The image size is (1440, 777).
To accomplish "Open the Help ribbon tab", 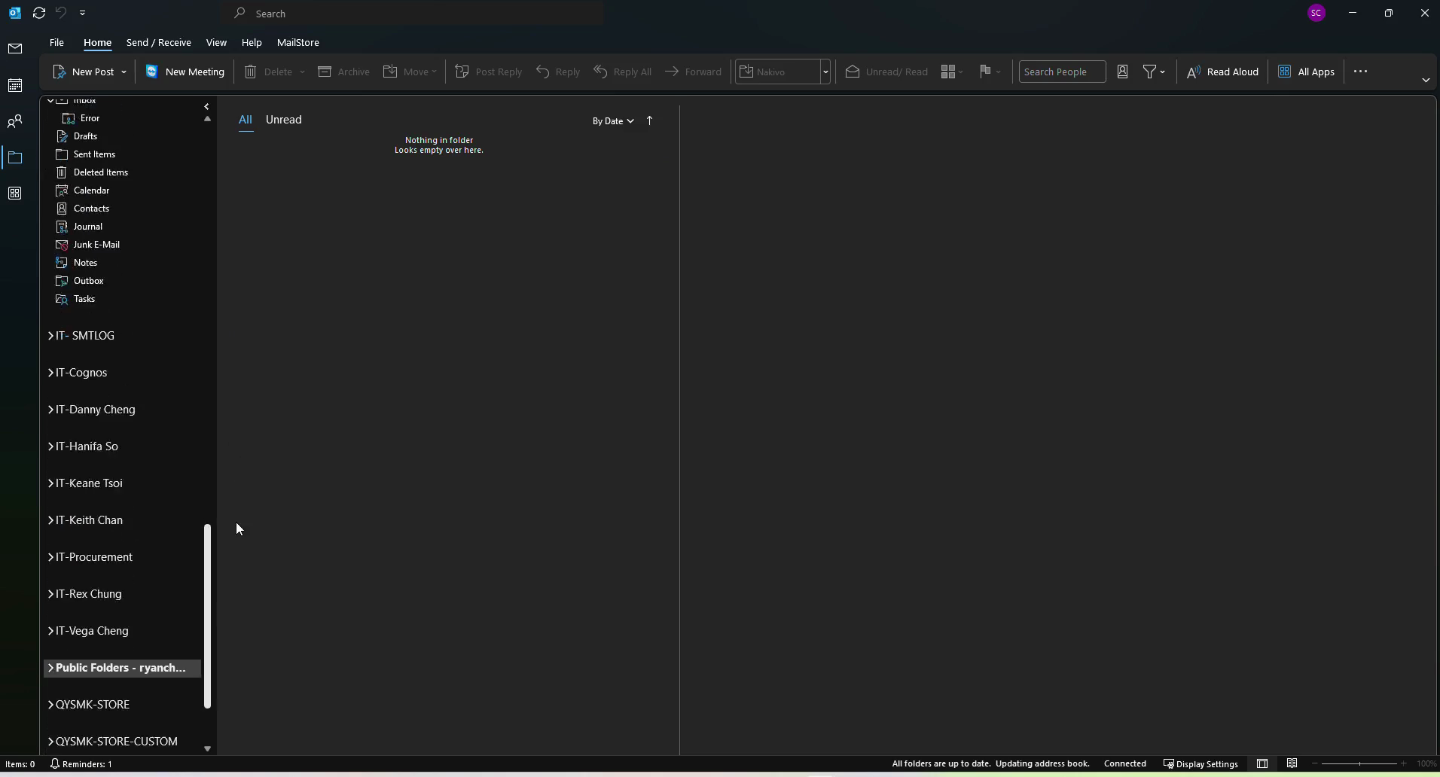I will click(252, 43).
